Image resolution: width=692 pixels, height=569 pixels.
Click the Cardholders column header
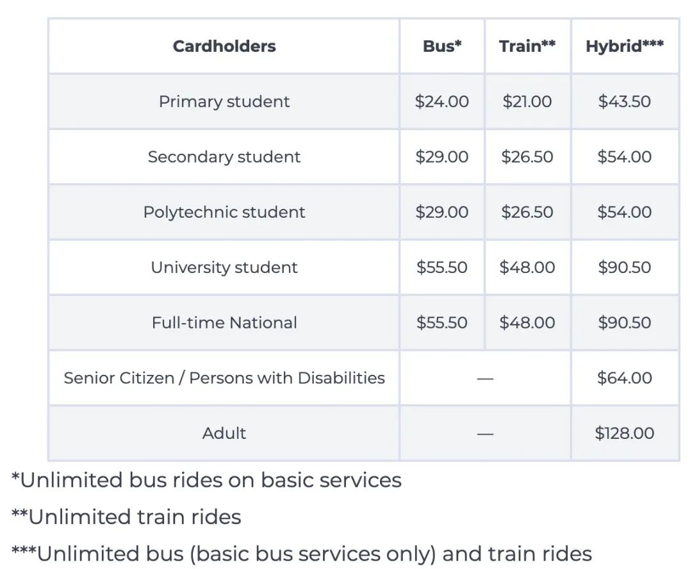click(224, 46)
